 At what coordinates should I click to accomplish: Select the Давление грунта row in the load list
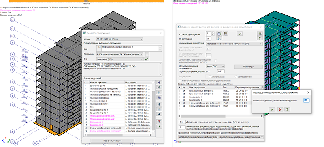[117, 85]
